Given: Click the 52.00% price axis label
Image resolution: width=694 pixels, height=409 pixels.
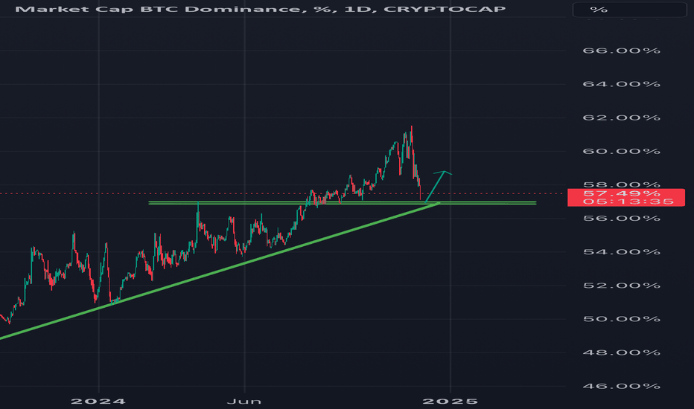Looking at the screenshot, I should click(x=621, y=286).
